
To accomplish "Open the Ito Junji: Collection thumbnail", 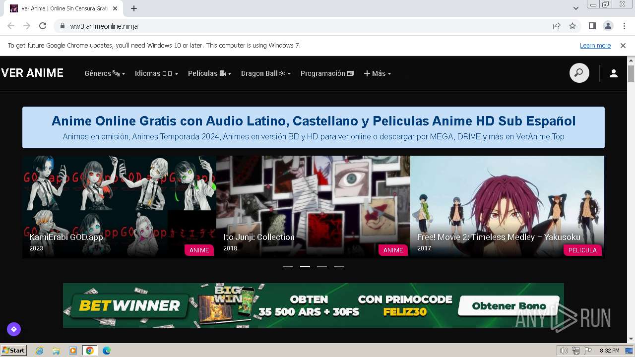I will pos(313,207).
